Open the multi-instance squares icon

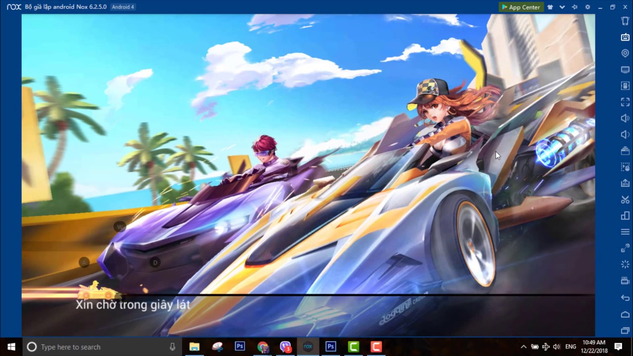(x=625, y=216)
